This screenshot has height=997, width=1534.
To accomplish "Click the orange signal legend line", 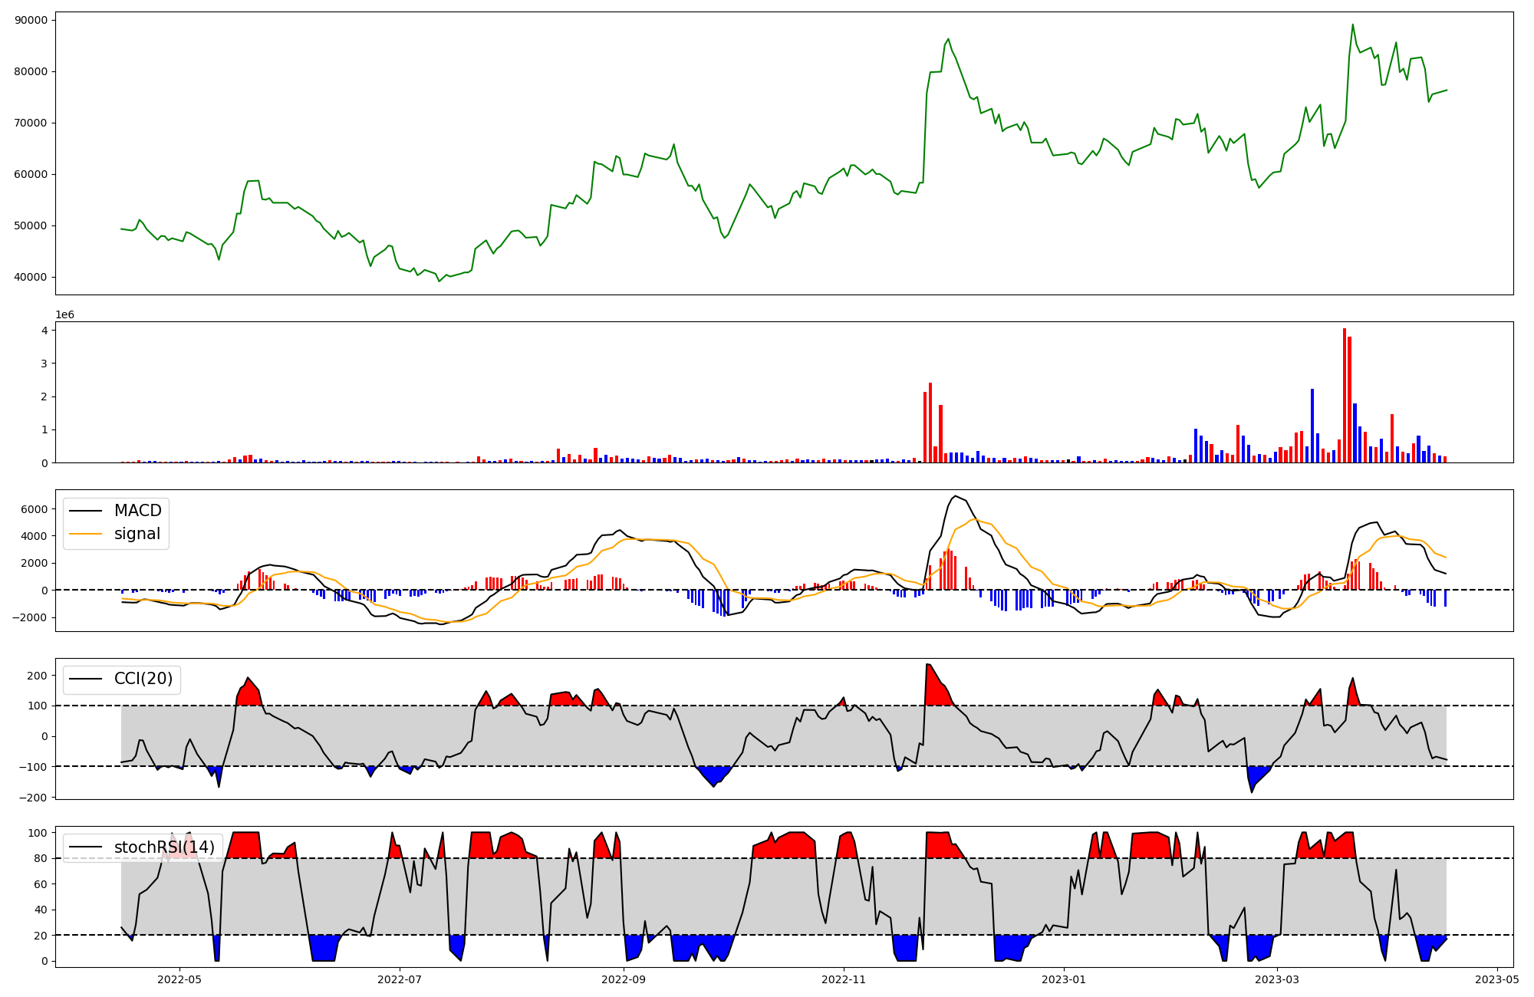I will pyautogui.click(x=85, y=534).
